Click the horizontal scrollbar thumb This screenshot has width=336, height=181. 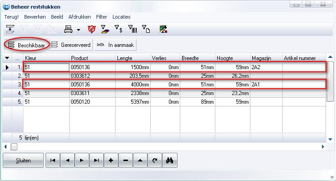pyautogui.click(x=14, y=146)
